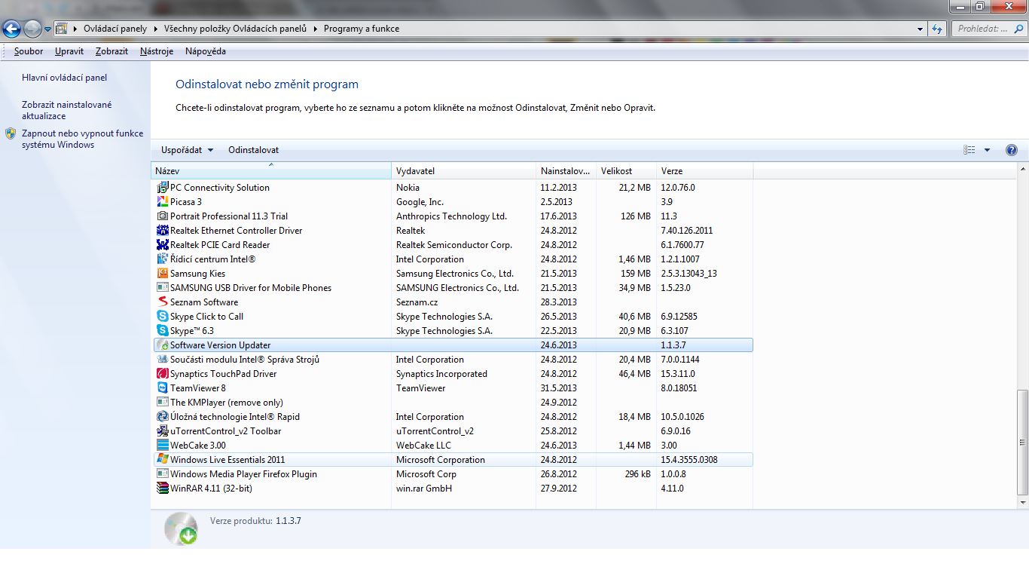Screen dimensions: 1029x579
Task: Click the Synaptics Incorporated publisher cell
Action: pyautogui.click(x=441, y=374)
